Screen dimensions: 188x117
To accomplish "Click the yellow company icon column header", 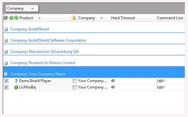I will 74,18.
